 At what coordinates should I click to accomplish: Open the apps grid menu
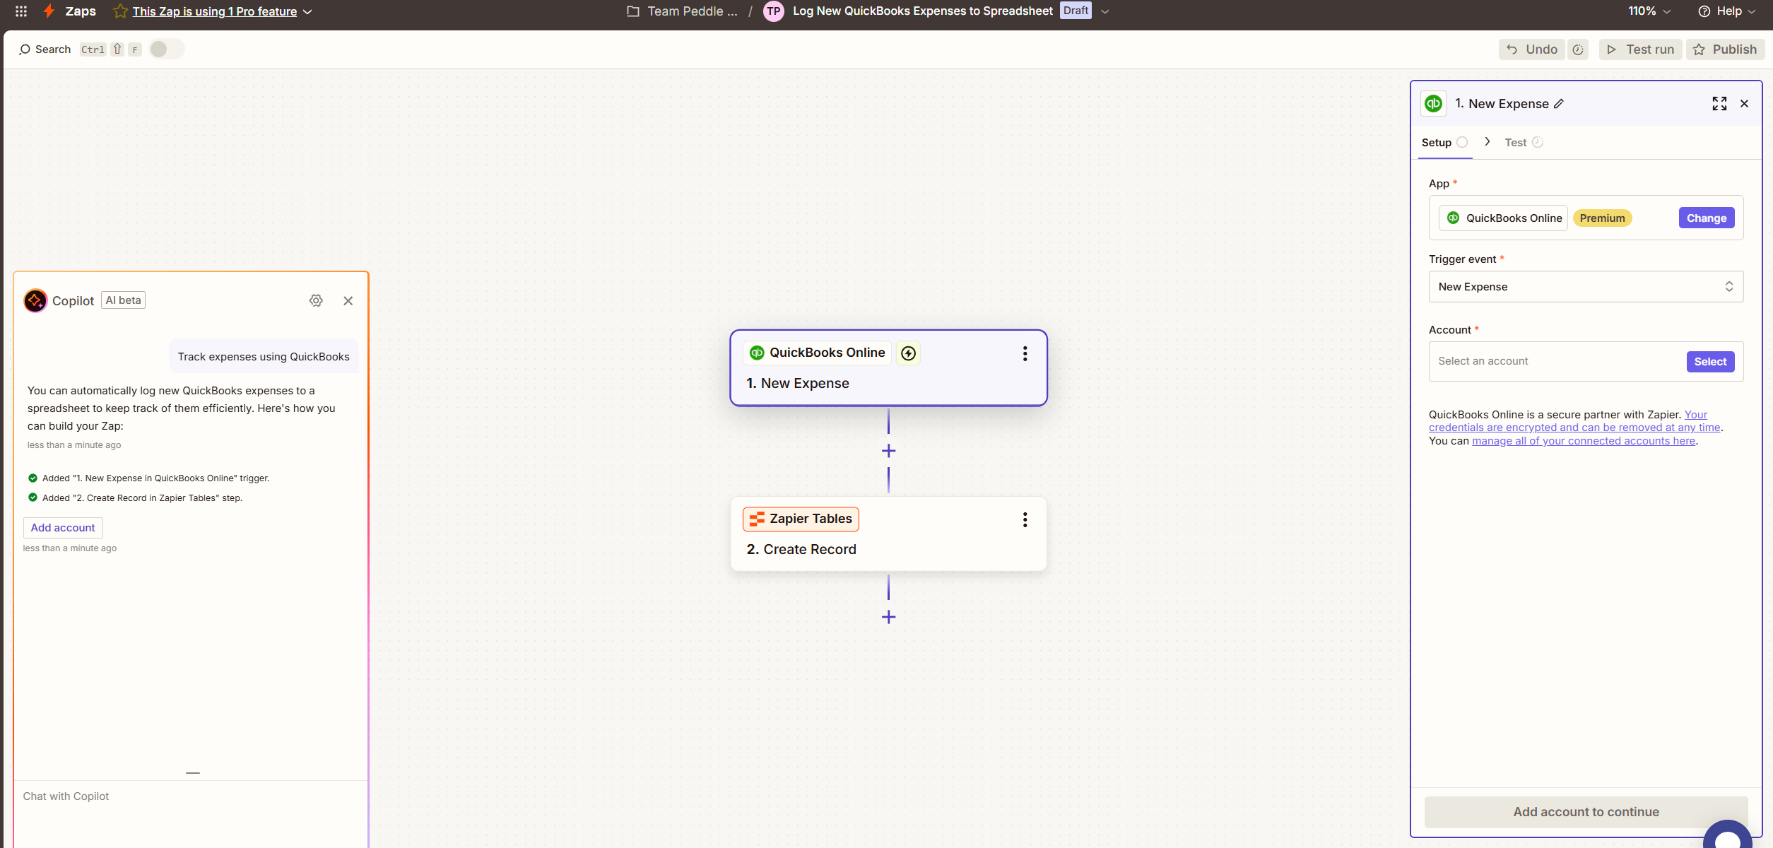coord(21,11)
